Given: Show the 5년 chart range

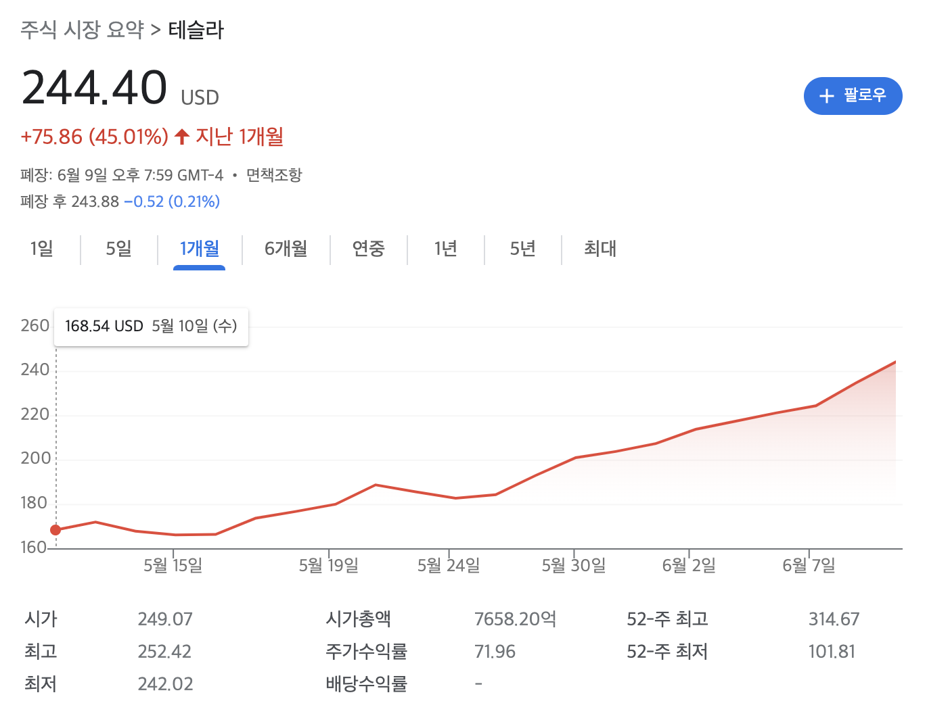Looking at the screenshot, I should pos(523,249).
